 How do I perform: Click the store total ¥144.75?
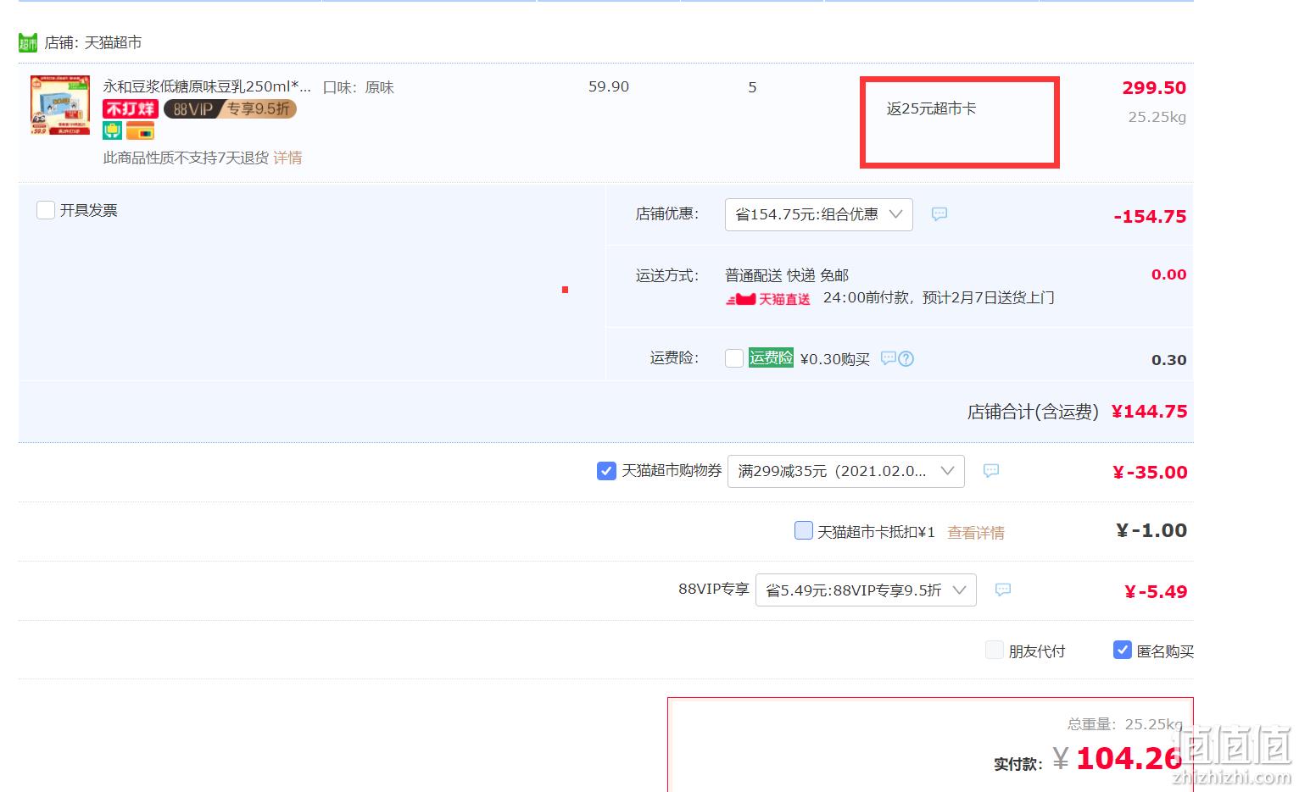[x=1149, y=412]
